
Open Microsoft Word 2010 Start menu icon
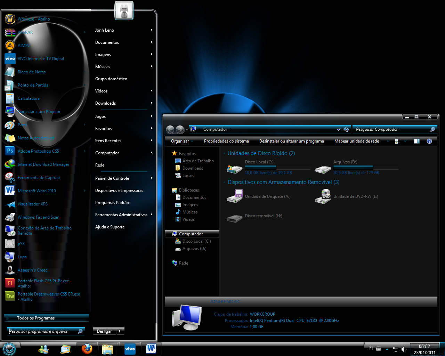pyautogui.click(x=10, y=191)
